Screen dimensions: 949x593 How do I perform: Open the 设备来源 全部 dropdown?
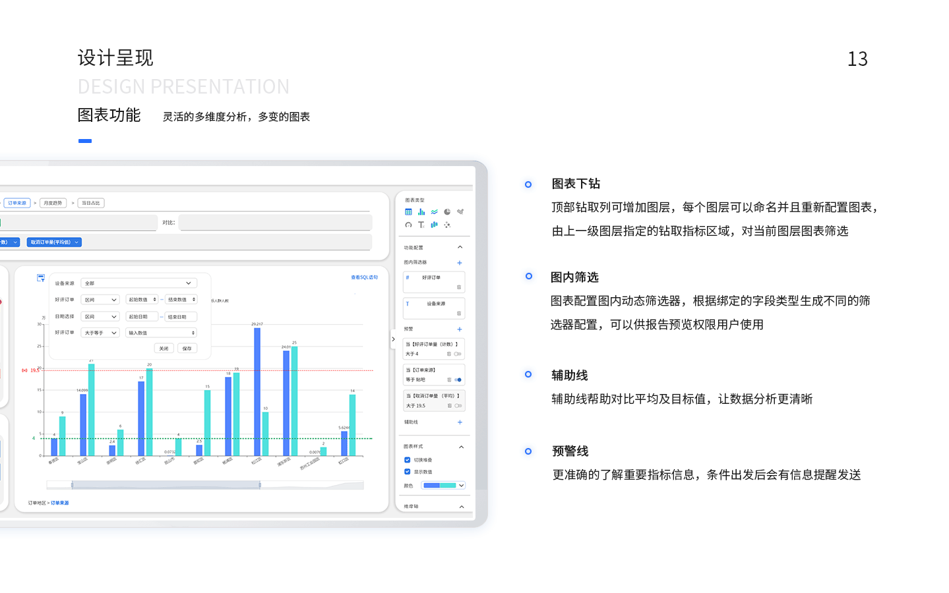click(x=138, y=283)
